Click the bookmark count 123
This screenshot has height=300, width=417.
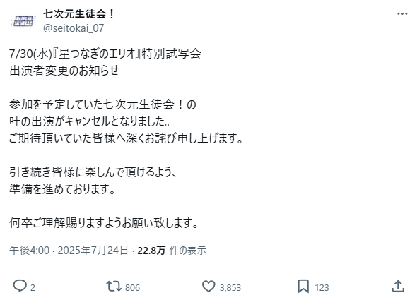[322, 288]
